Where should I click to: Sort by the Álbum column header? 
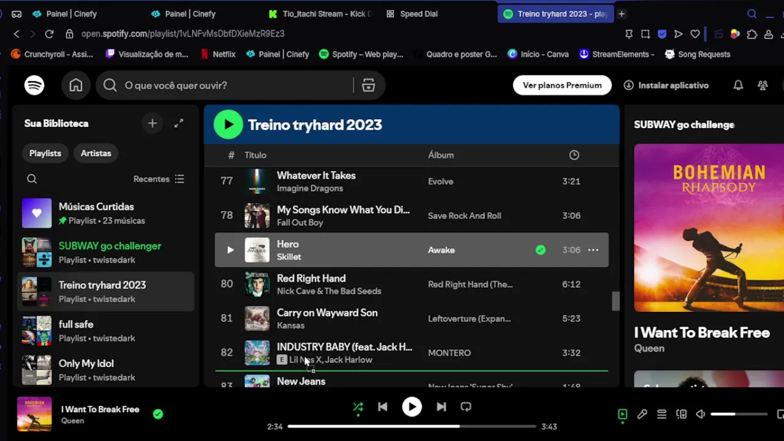point(441,155)
